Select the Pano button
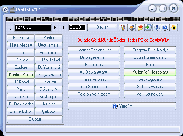The width and height of the screenshot is (183, 136). pyautogui.click(x=21, y=89)
